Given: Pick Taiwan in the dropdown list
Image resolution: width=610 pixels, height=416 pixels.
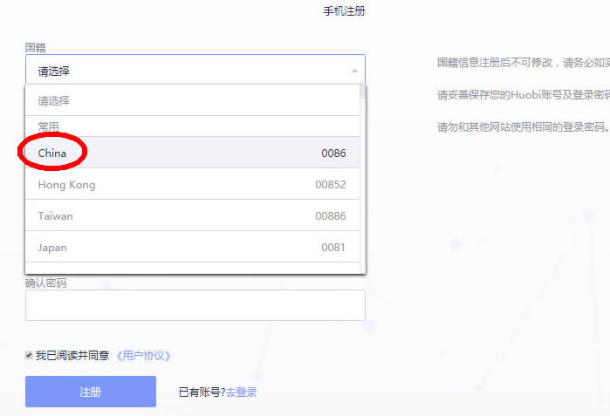Looking at the screenshot, I should point(56,215).
